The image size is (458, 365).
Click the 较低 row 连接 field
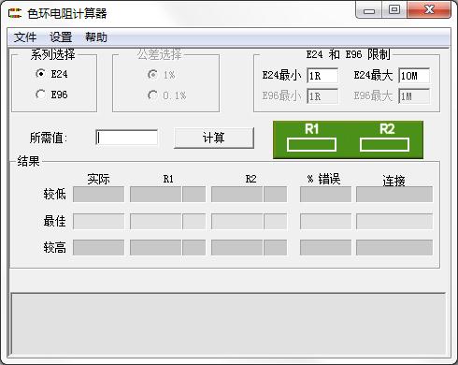click(394, 195)
